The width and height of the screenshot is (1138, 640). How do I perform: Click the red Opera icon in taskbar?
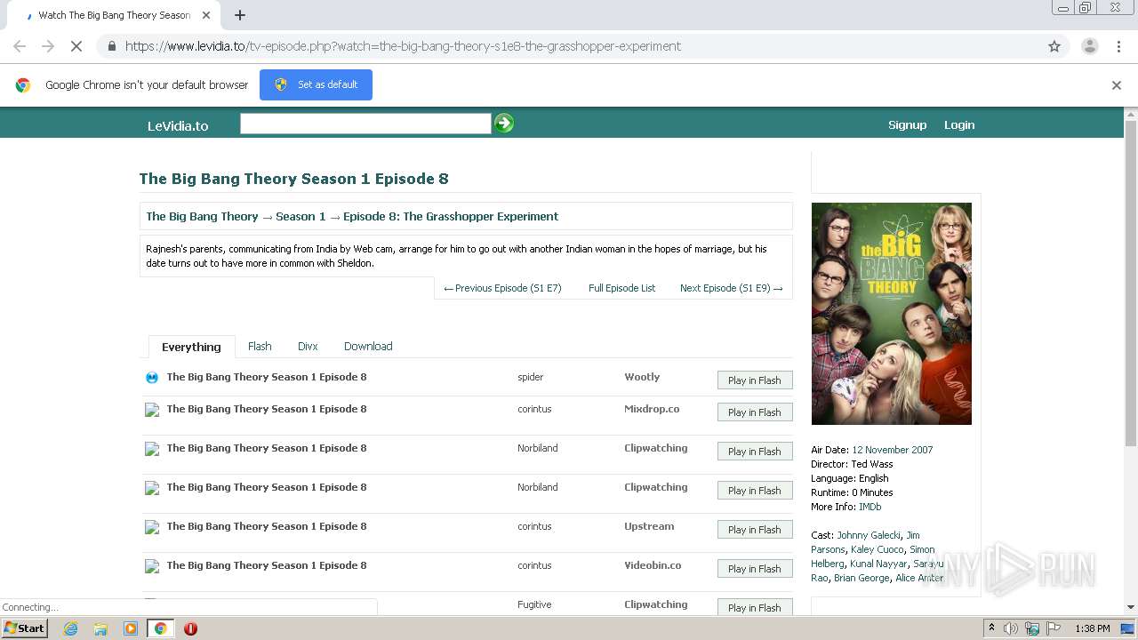tap(190, 628)
